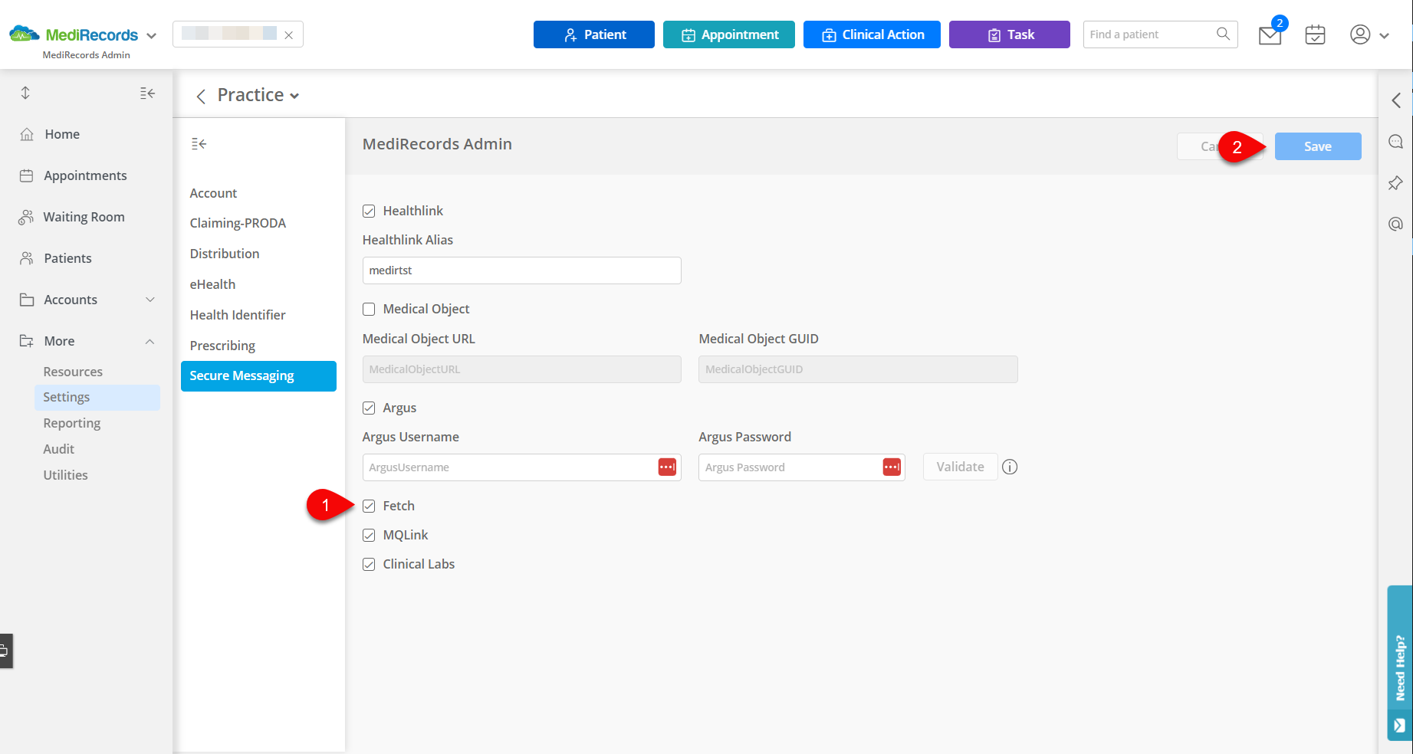Go to Waiting Room in sidebar
This screenshot has height=754, width=1413.
84,217
